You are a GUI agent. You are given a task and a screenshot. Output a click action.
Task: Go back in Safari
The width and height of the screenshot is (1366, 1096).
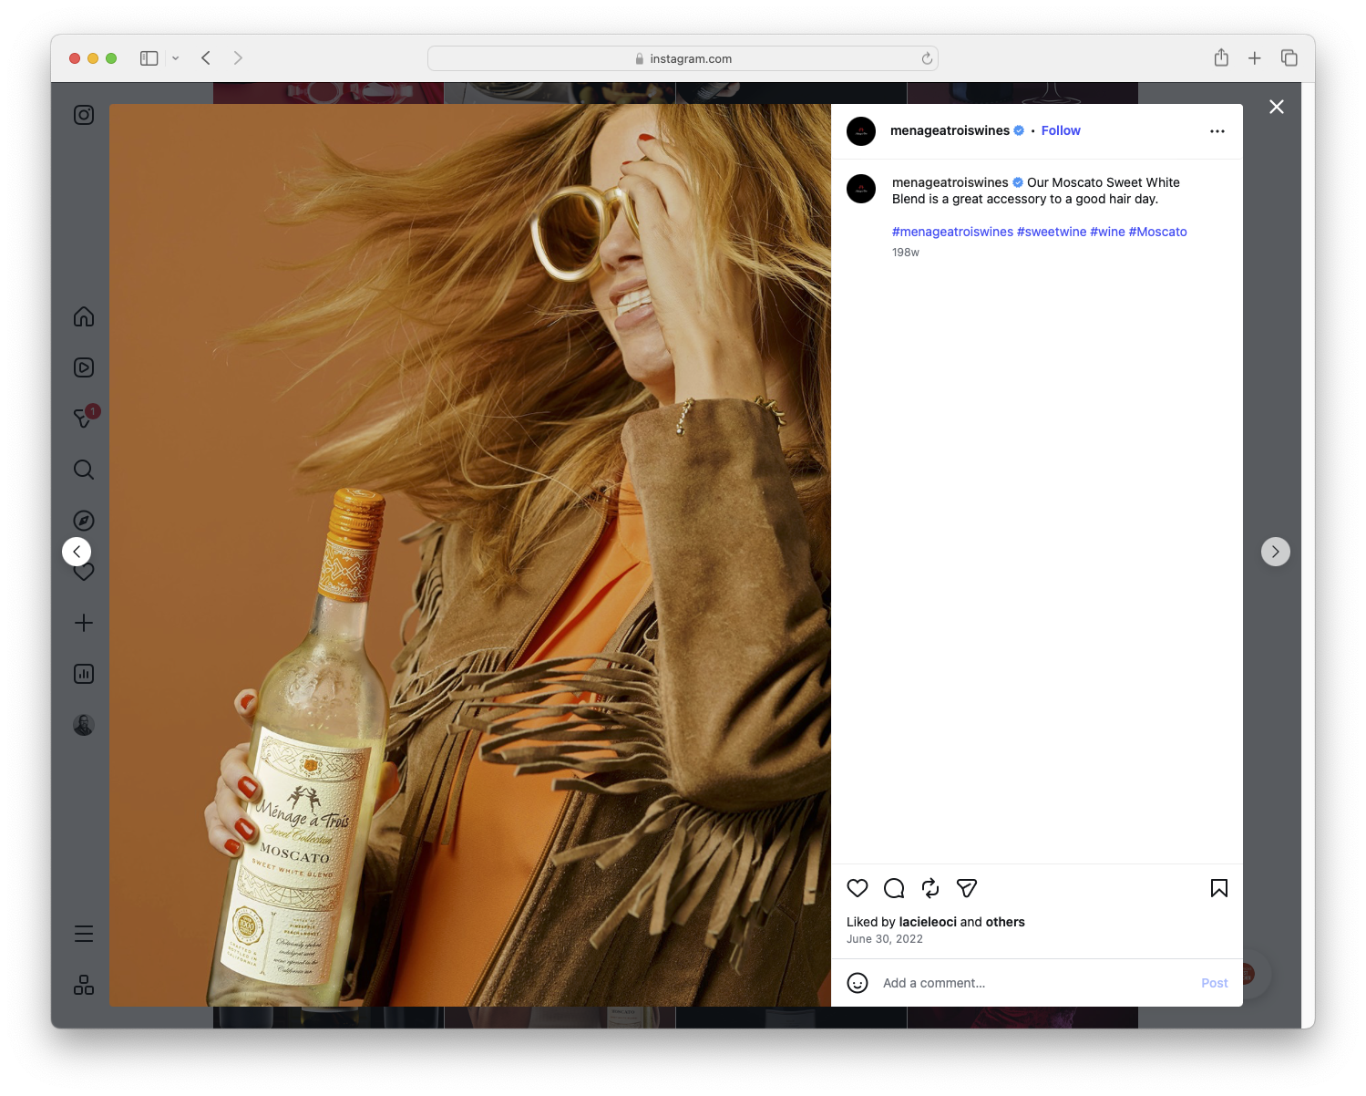point(206,58)
